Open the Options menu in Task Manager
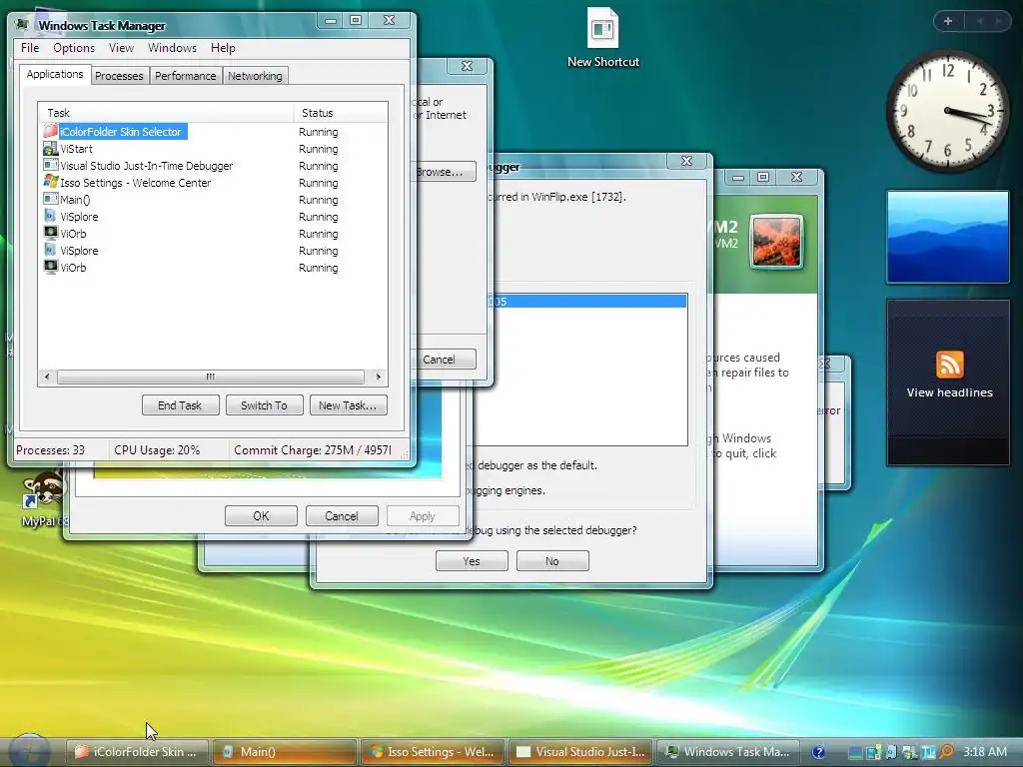Image resolution: width=1023 pixels, height=767 pixels. [x=74, y=48]
